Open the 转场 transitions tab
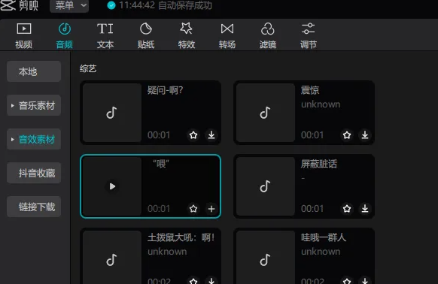Screen dimensions: 438x284 point(227,36)
